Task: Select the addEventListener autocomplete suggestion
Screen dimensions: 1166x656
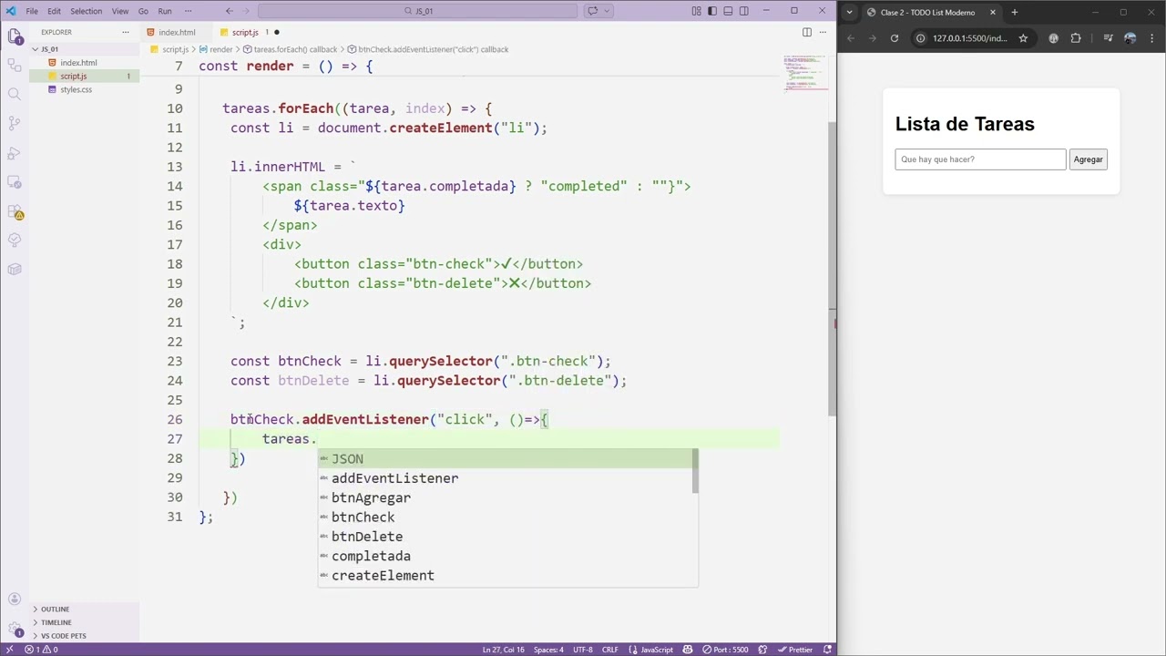Action: 507,478
